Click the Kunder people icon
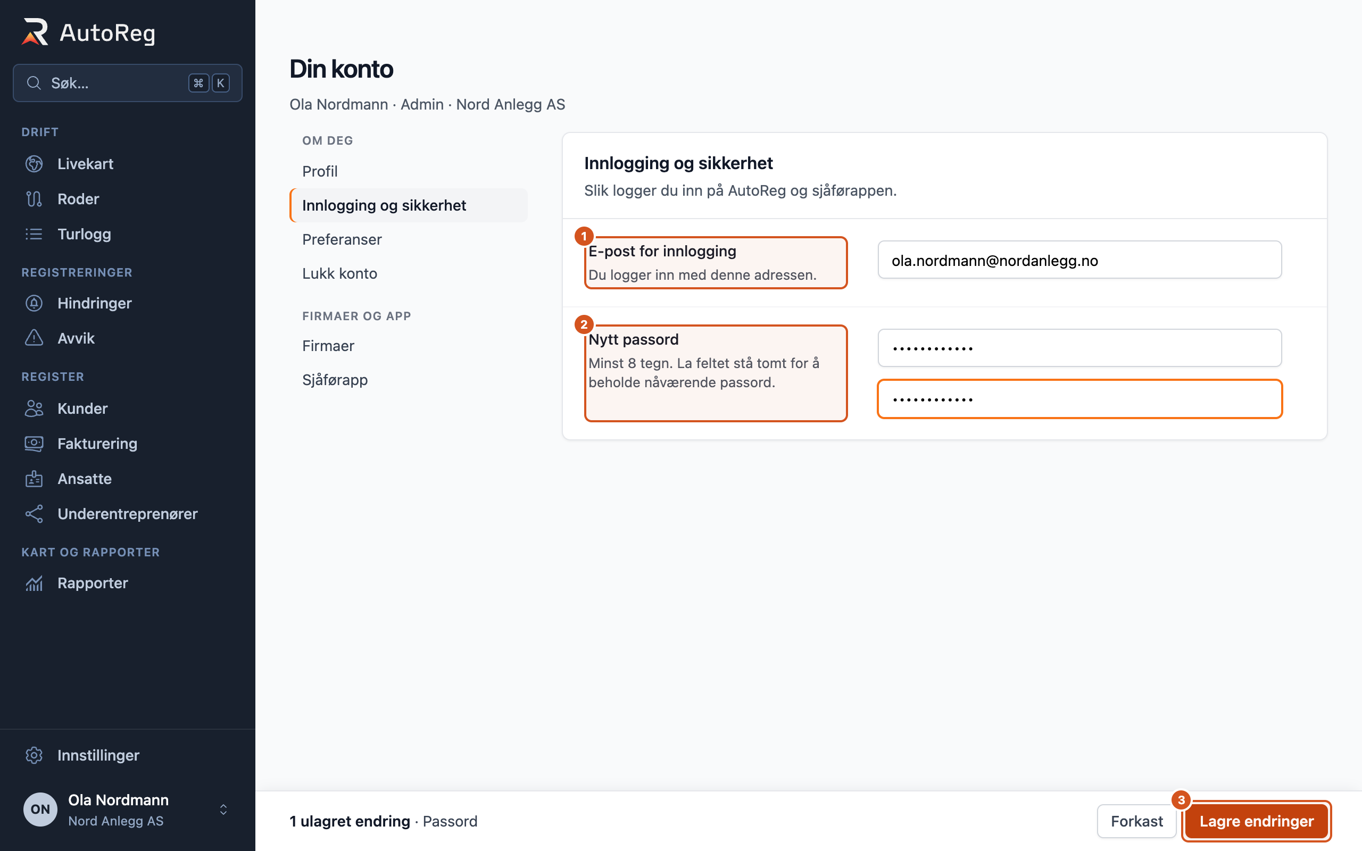Image resolution: width=1362 pixels, height=851 pixels. coord(34,408)
